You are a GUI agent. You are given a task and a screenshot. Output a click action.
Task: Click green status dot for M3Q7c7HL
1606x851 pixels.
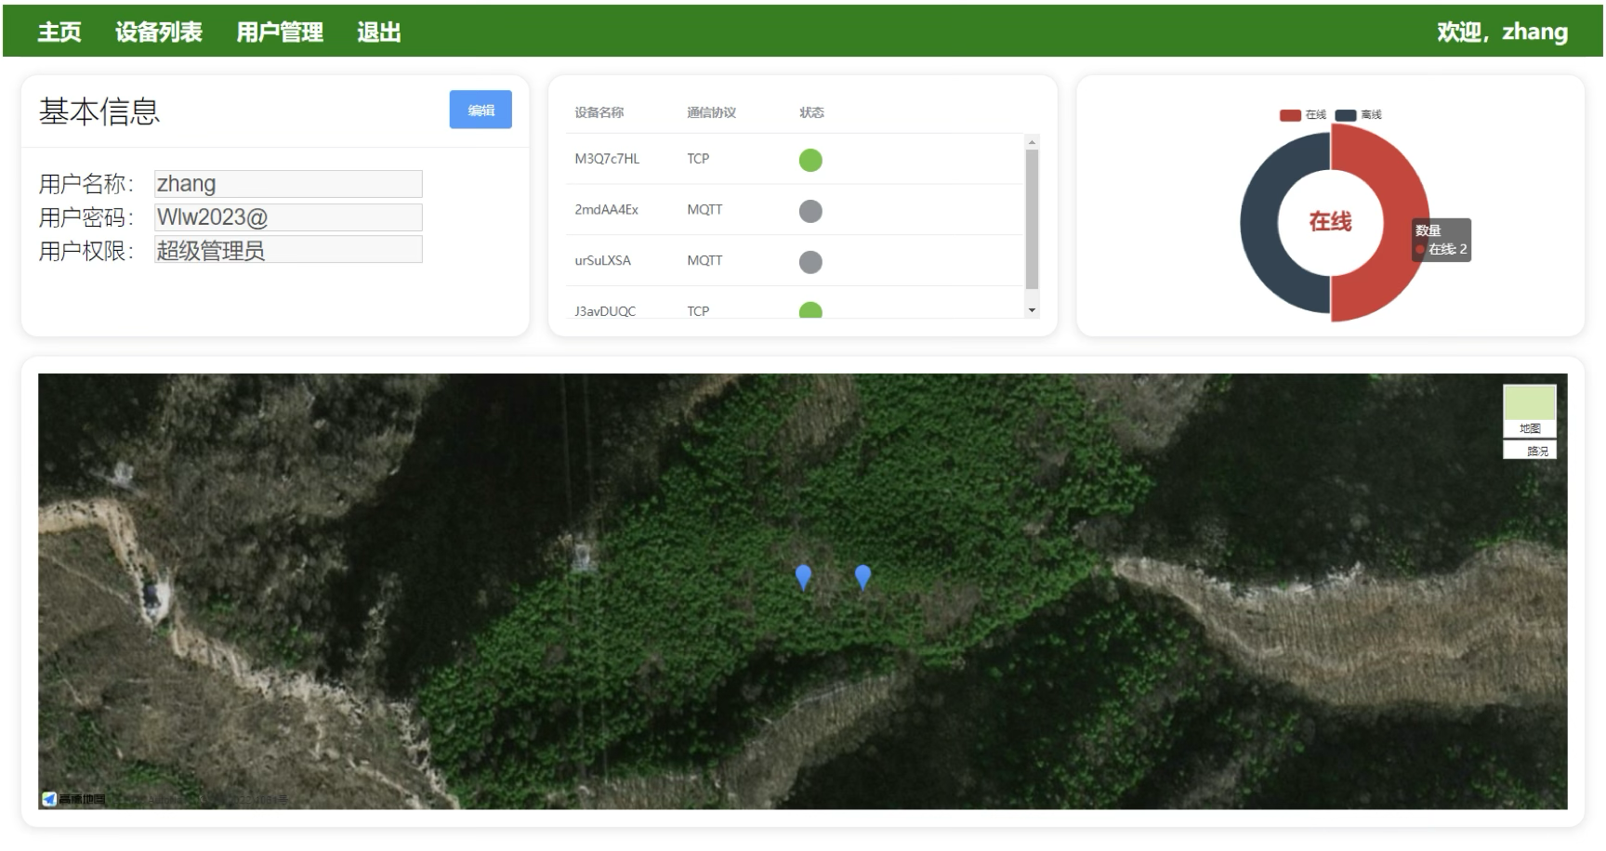pyautogui.click(x=810, y=160)
